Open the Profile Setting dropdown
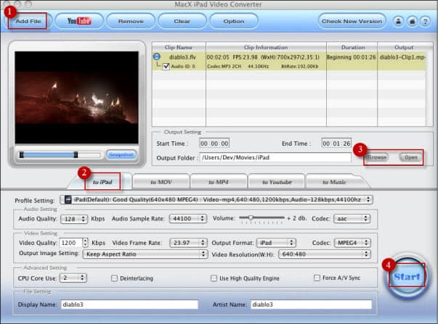Viewport: 438px width, 324px height. pos(216,199)
